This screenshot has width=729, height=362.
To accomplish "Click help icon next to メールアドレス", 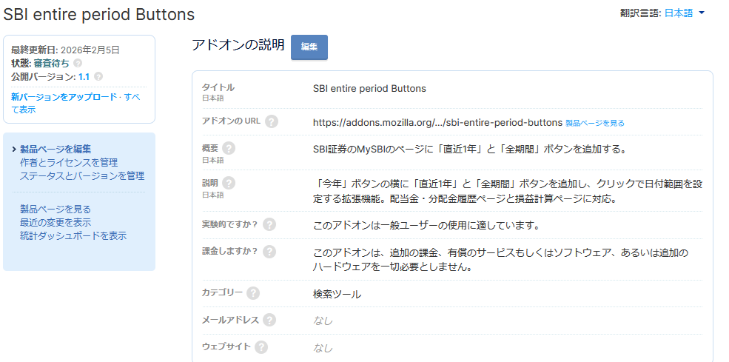I will (x=269, y=320).
